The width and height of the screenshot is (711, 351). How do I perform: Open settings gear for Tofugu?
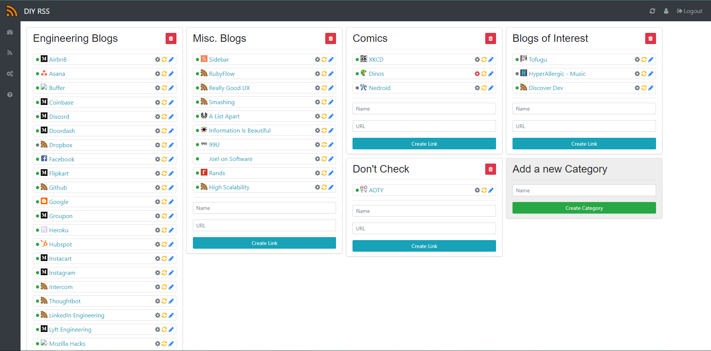(x=637, y=59)
